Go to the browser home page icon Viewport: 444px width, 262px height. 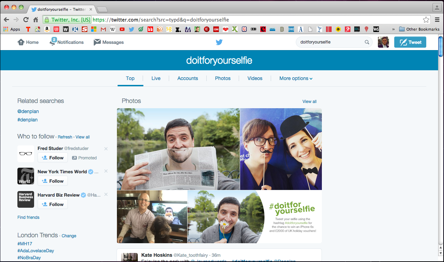35,19
